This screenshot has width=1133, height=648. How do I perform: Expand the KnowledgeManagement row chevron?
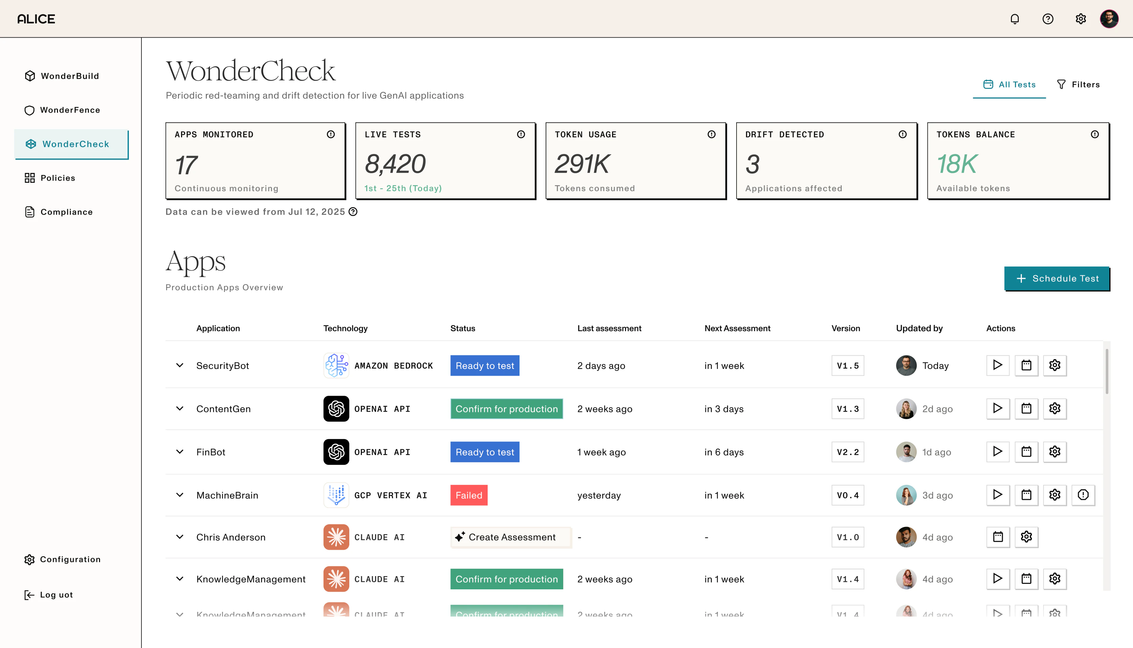coord(180,579)
